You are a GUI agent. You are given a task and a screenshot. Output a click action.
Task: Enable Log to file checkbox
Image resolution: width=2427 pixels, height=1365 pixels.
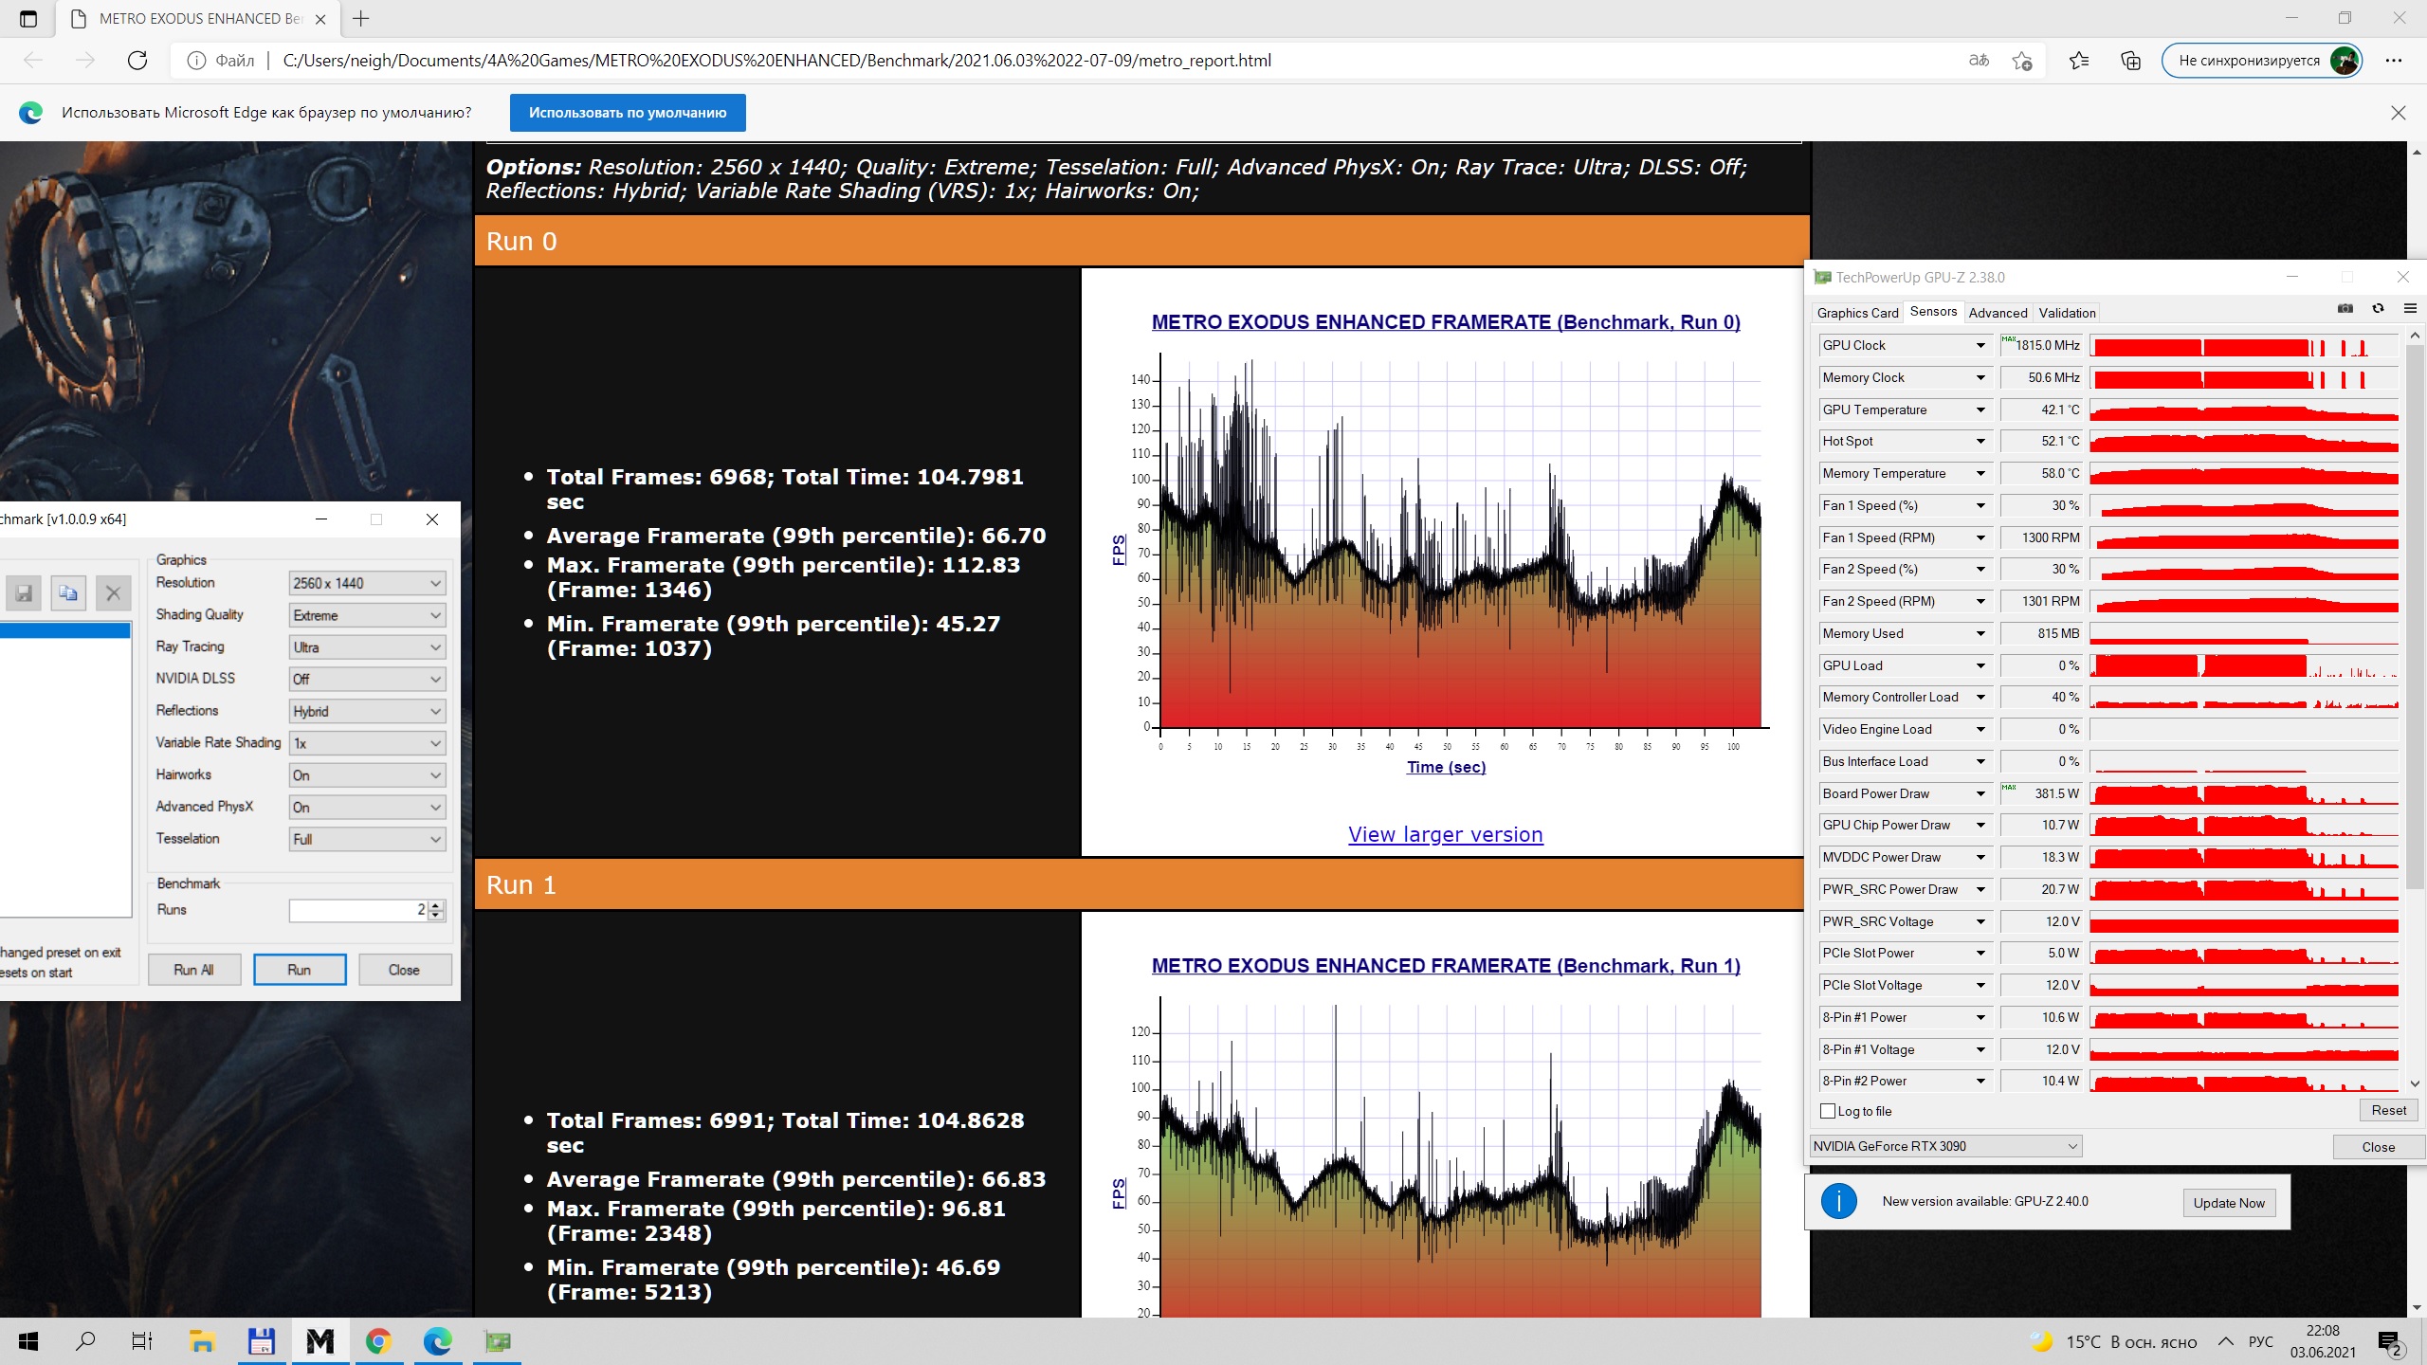[1828, 1111]
